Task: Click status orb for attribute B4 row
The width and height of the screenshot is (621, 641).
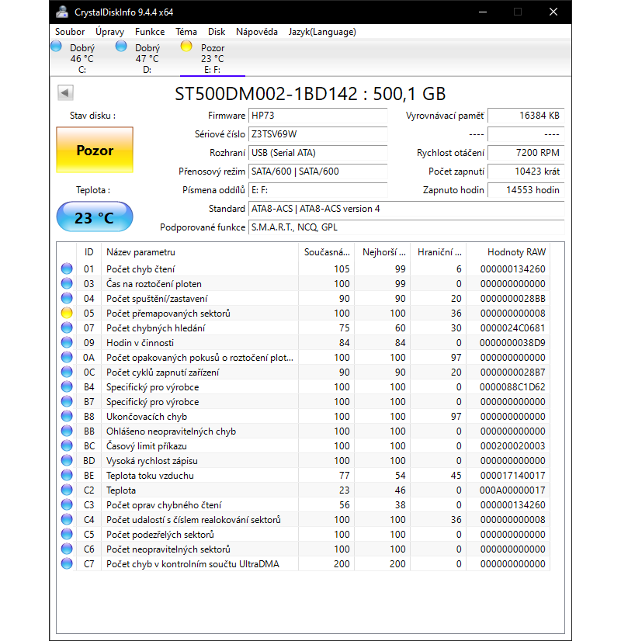Action: click(x=67, y=386)
